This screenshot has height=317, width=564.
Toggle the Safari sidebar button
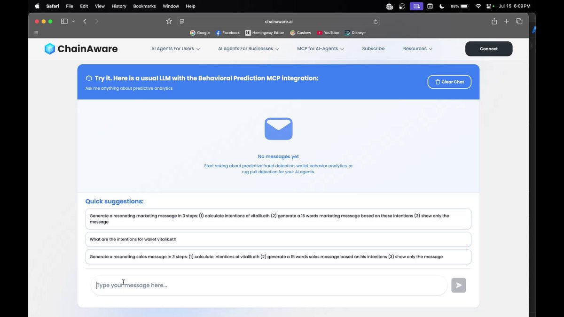point(64,21)
